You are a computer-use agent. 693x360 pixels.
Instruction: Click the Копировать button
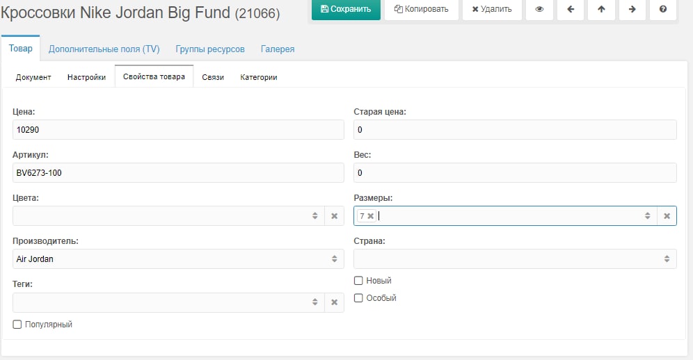[421, 9]
